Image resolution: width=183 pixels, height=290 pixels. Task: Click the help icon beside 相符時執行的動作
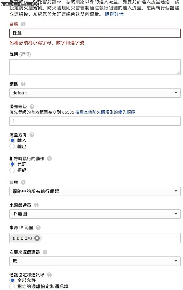tap(49, 159)
